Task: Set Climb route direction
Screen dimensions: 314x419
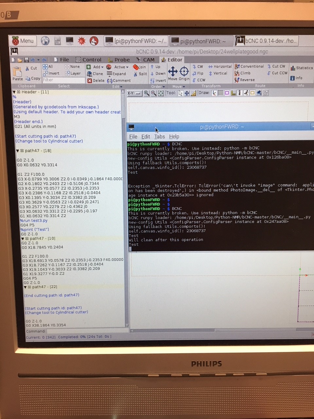Action: pyautogui.click(x=242, y=73)
